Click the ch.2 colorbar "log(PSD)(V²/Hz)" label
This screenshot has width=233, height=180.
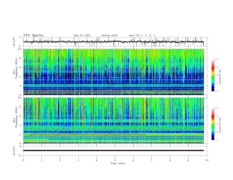[220, 125]
